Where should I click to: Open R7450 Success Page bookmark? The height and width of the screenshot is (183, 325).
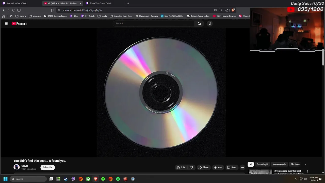tap(56, 16)
